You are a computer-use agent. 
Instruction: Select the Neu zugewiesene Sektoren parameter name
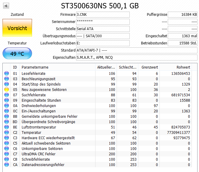pyautogui.click(x=44, y=89)
